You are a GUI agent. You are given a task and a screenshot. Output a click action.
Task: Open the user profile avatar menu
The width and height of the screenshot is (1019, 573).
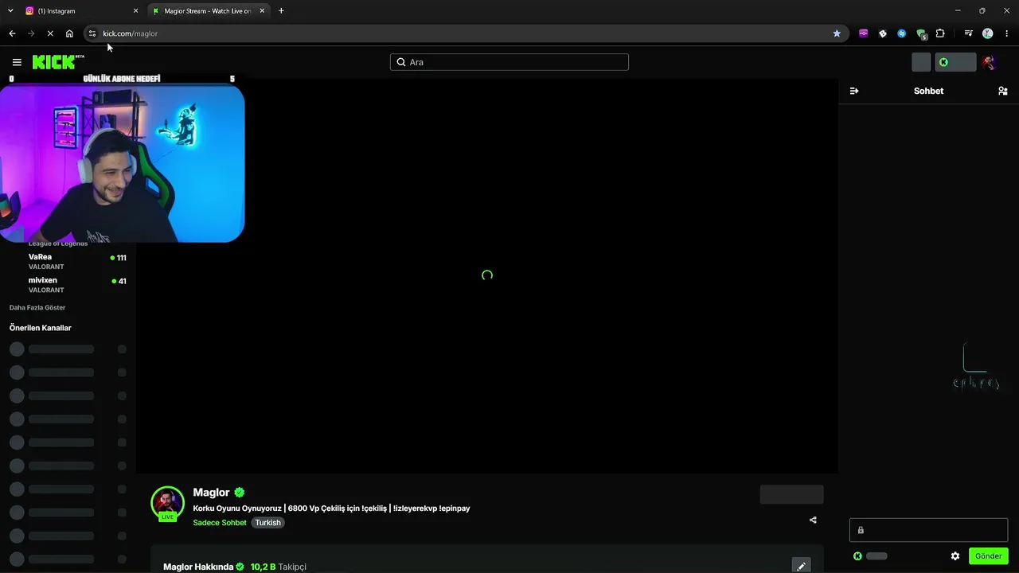(989, 62)
